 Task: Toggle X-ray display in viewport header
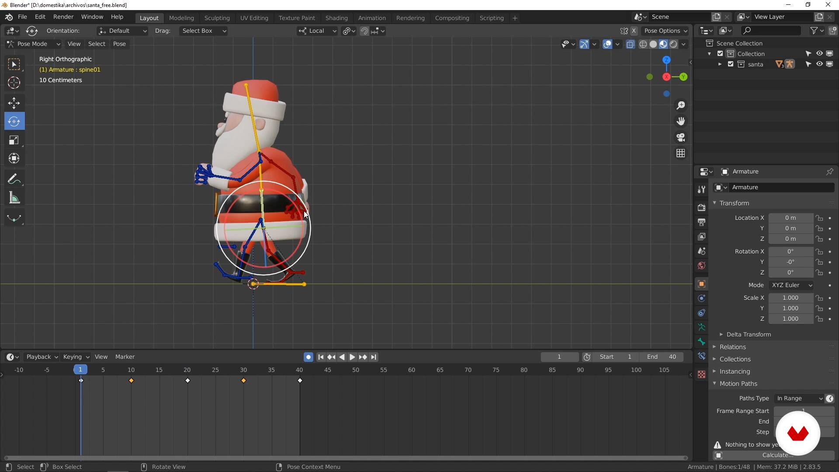tap(630, 44)
